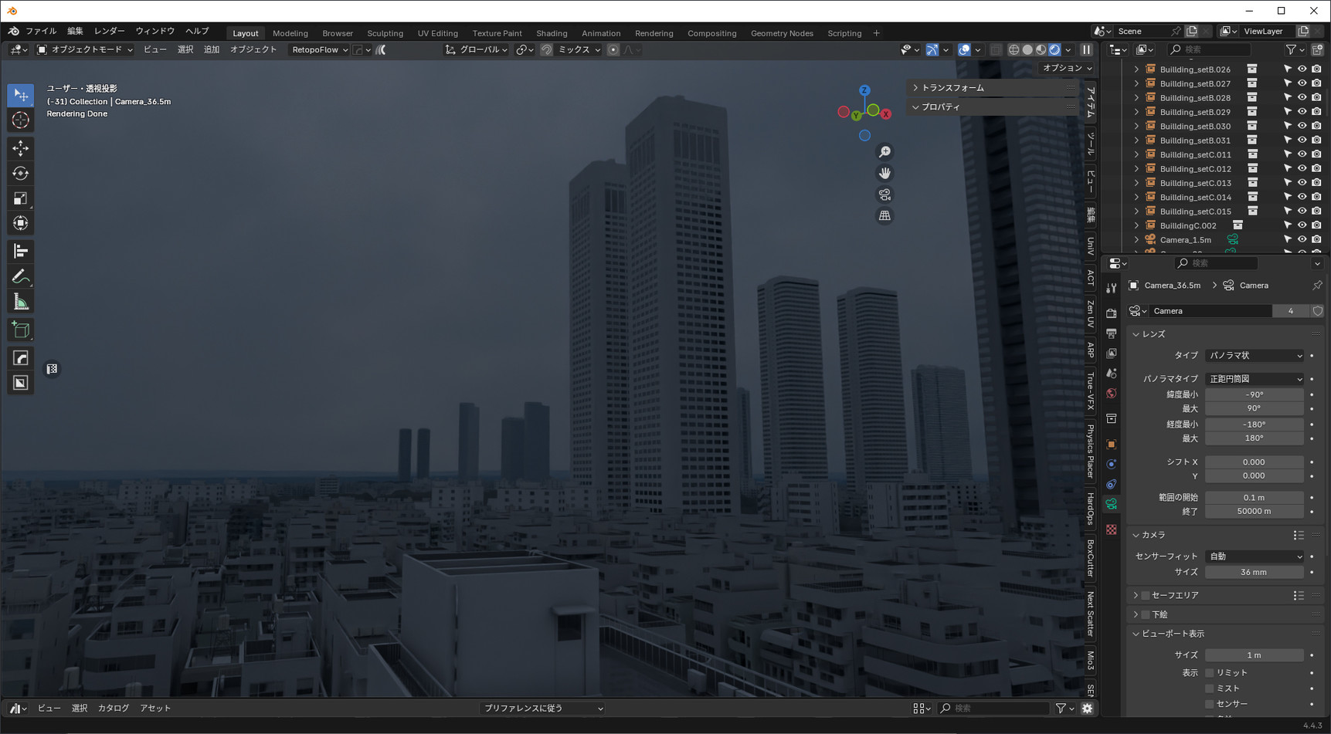
Task: Open viewport Add menu
Action: [212, 49]
